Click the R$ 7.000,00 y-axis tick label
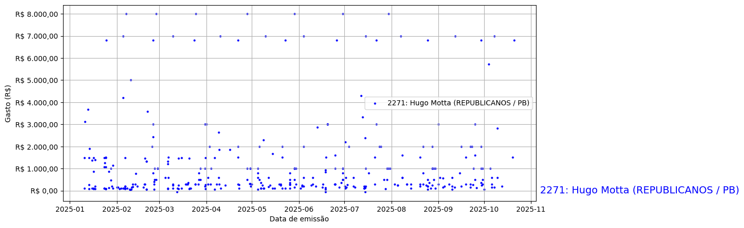 (x=36, y=36)
